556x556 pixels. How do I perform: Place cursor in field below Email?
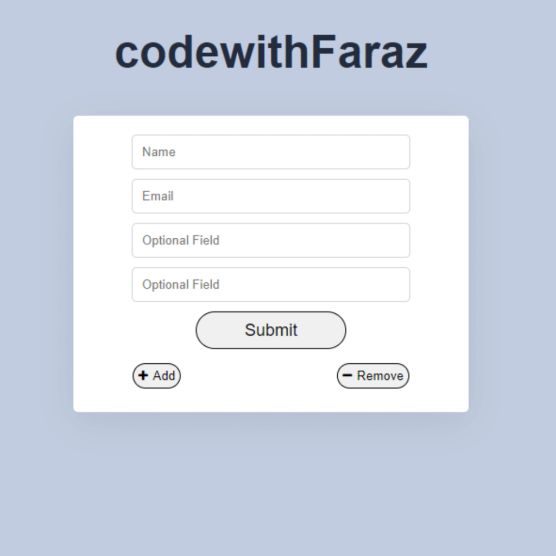(270, 240)
